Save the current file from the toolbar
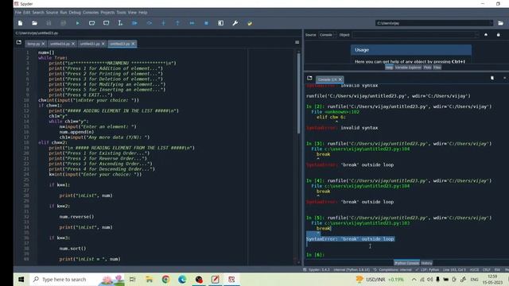This screenshot has height=286, width=509. pyautogui.click(x=49, y=23)
